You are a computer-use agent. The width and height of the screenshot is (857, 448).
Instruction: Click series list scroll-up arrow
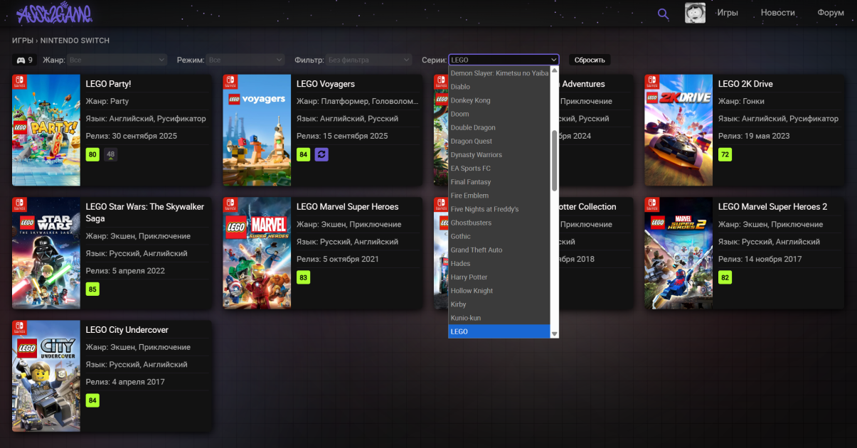click(555, 71)
